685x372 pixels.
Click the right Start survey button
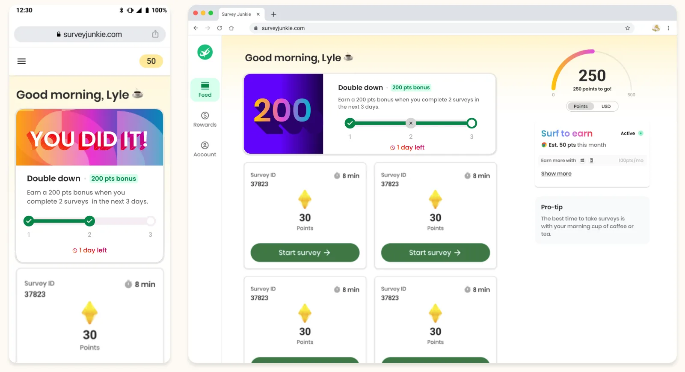pos(436,253)
